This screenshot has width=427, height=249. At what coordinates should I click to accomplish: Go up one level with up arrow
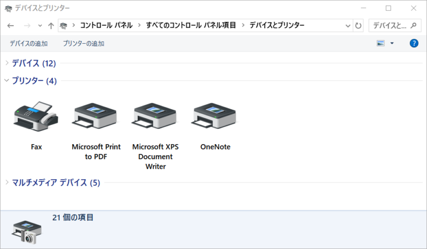pos(51,26)
